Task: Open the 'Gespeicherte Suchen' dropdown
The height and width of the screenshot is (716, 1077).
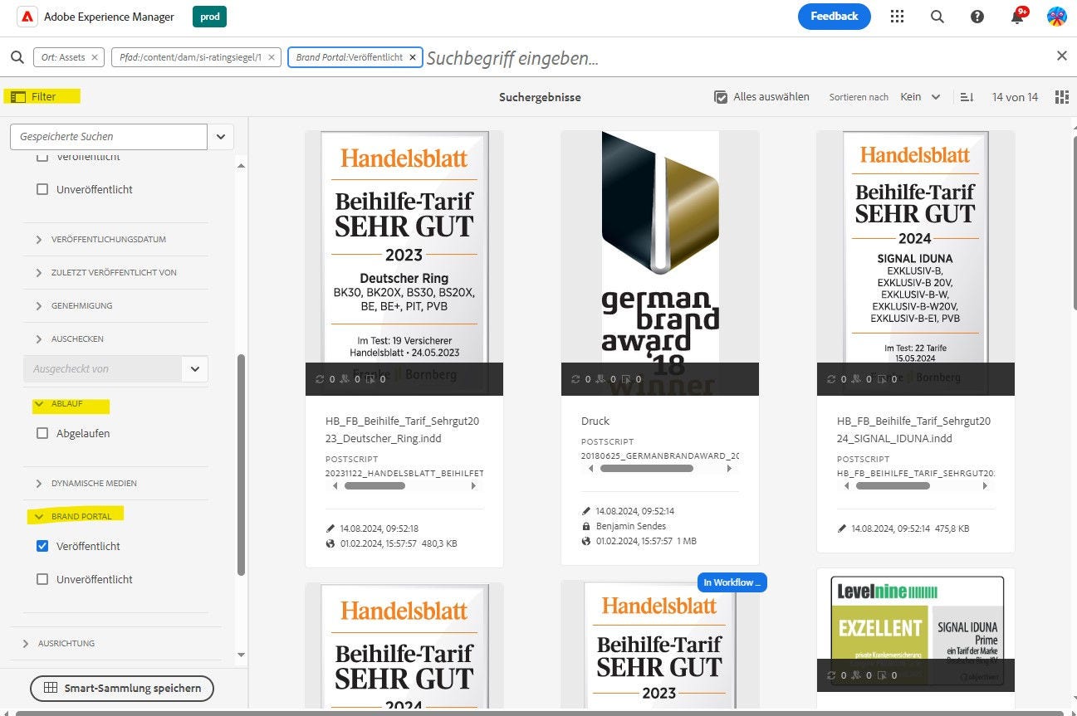Action: (220, 137)
